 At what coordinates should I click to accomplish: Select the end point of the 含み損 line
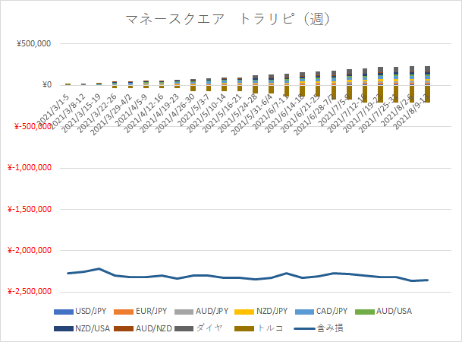(x=428, y=280)
